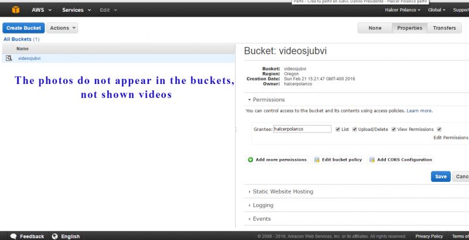The height and width of the screenshot is (240, 469).
Task: Click the English language selector
Action: tap(66, 236)
